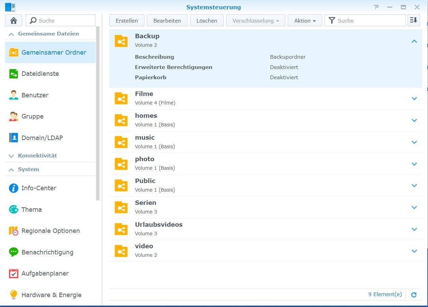
Task: Click the refresh icon at bottom right
Action: 414,295
